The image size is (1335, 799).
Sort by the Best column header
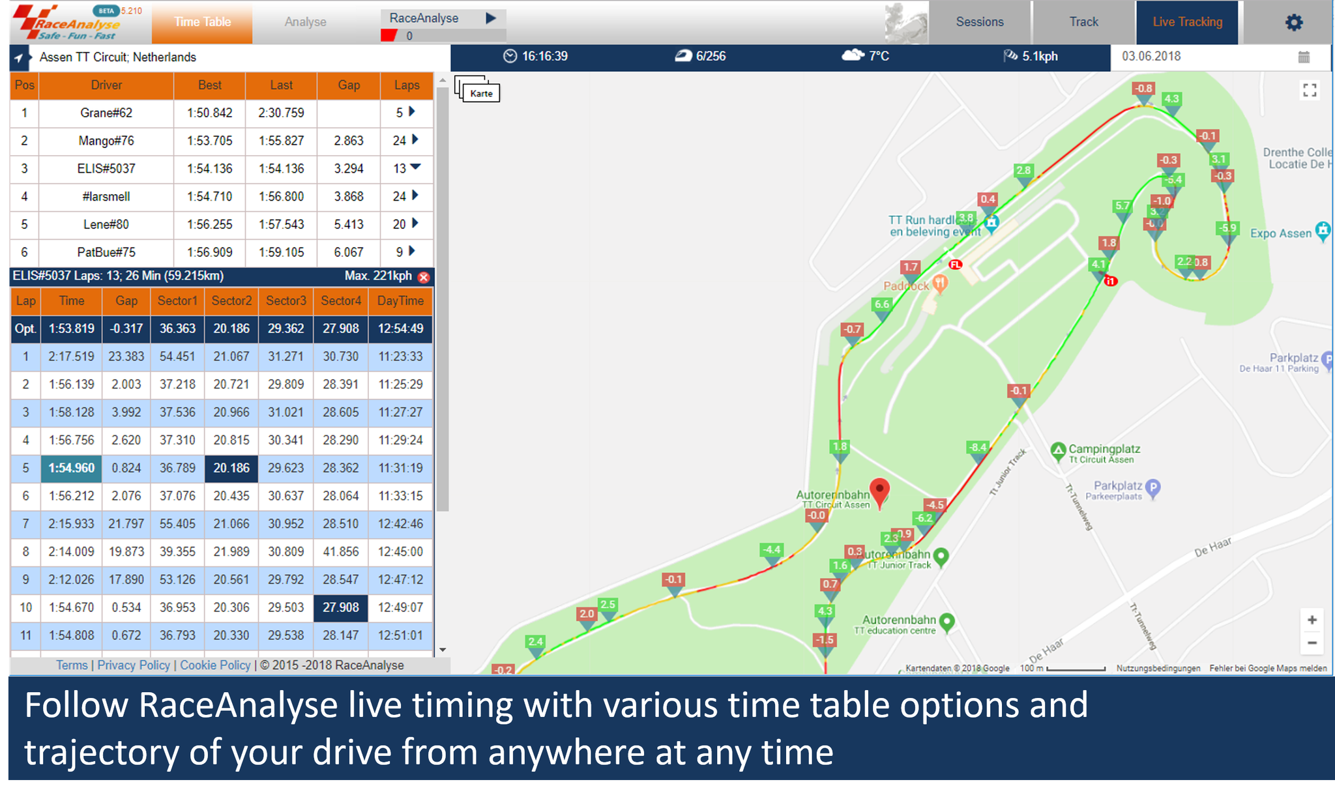pyautogui.click(x=210, y=85)
